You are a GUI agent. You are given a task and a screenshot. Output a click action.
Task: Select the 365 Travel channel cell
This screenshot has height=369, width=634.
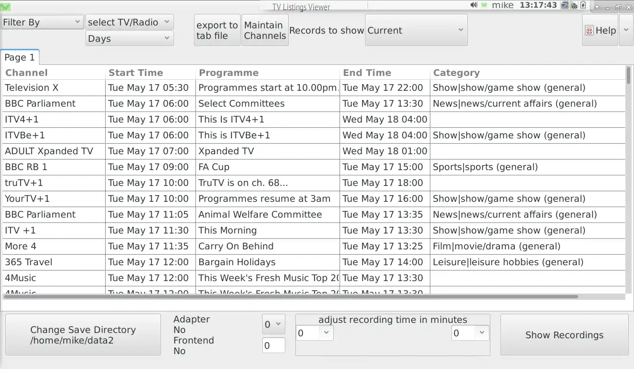[x=54, y=262]
